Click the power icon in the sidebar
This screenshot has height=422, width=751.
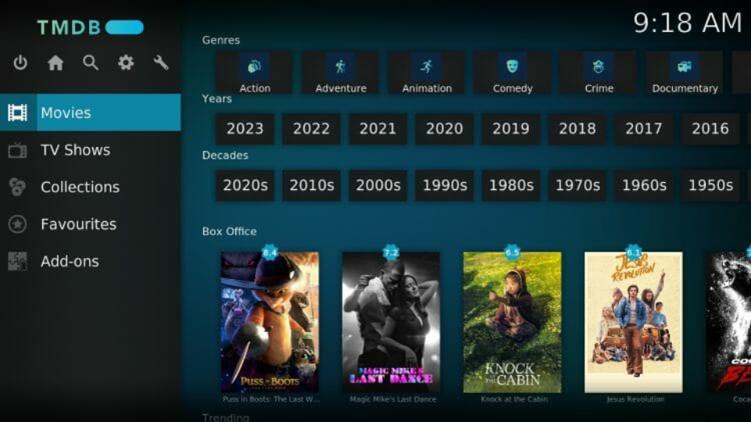(20, 63)
